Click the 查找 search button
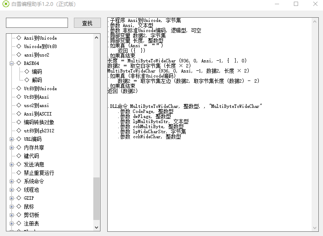The width and height of the screenshot is (323, 236). 87,23
